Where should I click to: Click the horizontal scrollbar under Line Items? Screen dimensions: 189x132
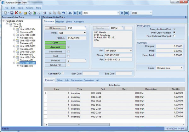110,124
